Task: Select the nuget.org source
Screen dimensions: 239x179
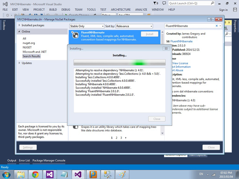Action: (29, 43)
